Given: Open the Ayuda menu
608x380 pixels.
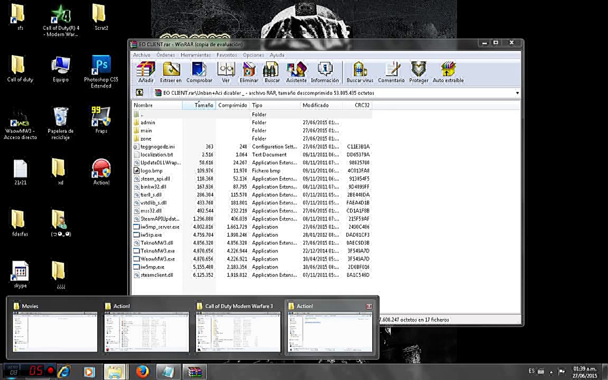Looking at the screenshot, I should 277,55.
